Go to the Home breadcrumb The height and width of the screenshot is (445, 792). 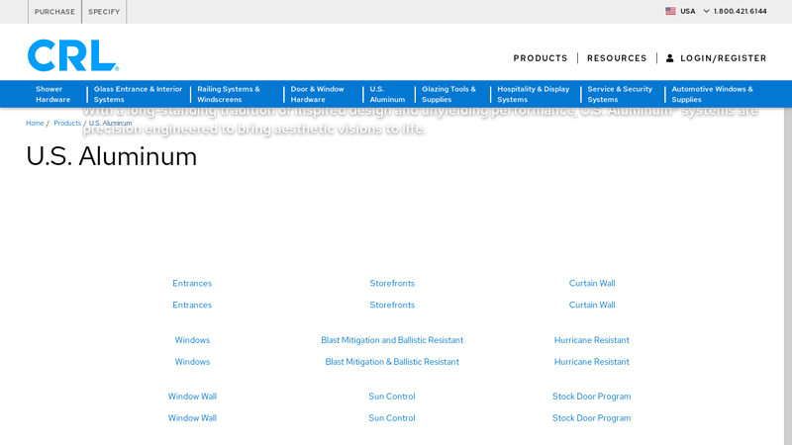pyautogui.click(x=35, y=123)
